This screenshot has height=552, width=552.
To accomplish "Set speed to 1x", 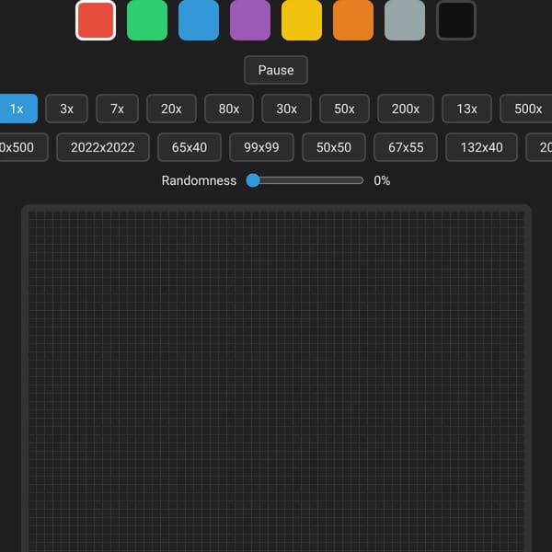I will pos(17,109).
